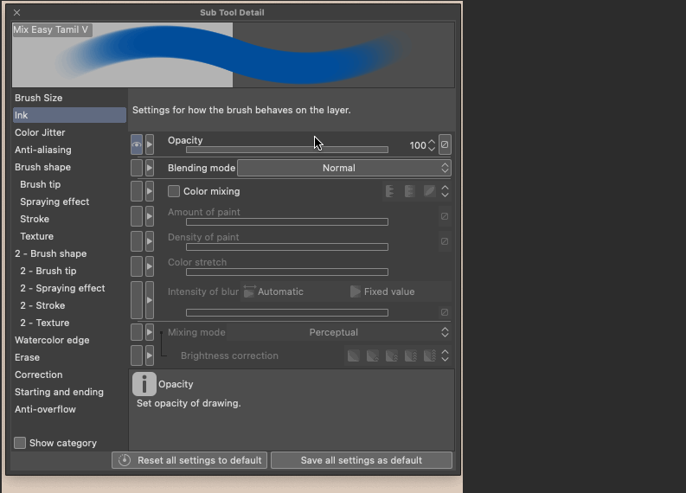686x493 pixels.
Task: Toggle Density of paint show-in-property box
Action: pos(137,241)
